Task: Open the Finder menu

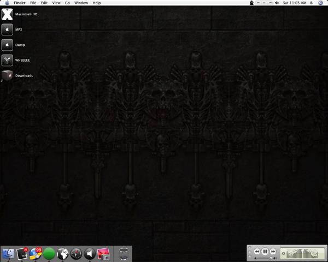Action: click(x=20, y=3)
